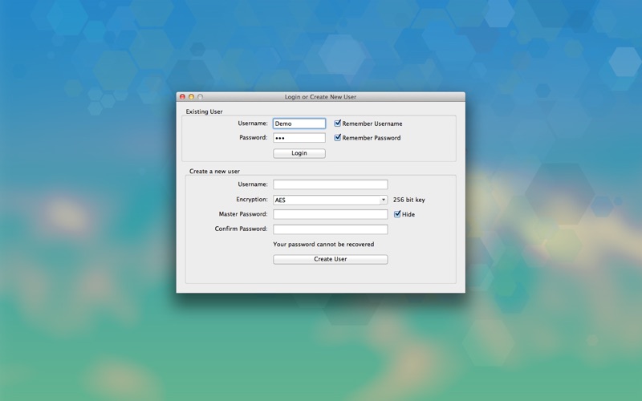Click the Existing User Username field containing Demo

click(x=299, y=124)
